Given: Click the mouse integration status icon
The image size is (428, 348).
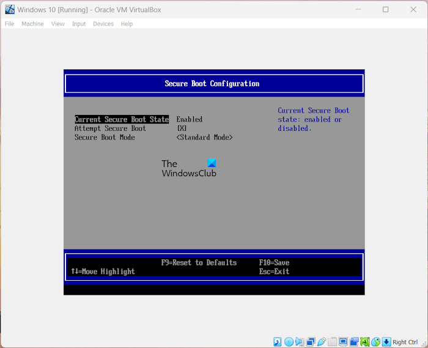Looking at the screenshot, I should [x=376, y=342].
